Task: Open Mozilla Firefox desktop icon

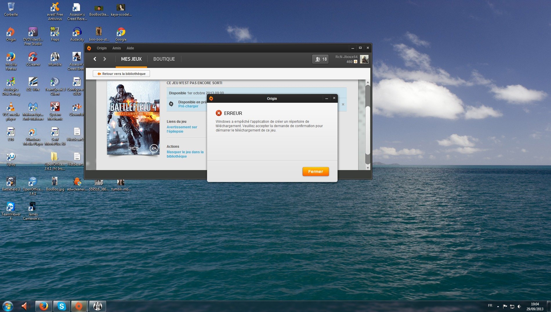Action: click(x=11, y=61)
